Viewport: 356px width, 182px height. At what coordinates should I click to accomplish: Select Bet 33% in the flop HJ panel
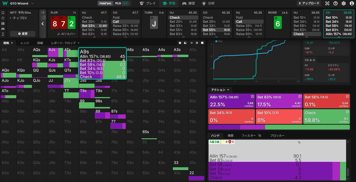(94, 26)
